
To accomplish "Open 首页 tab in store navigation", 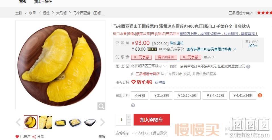I will 23,2.
